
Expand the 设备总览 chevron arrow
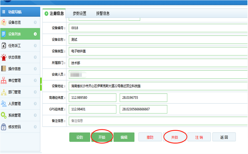click(x=35, y=22)
